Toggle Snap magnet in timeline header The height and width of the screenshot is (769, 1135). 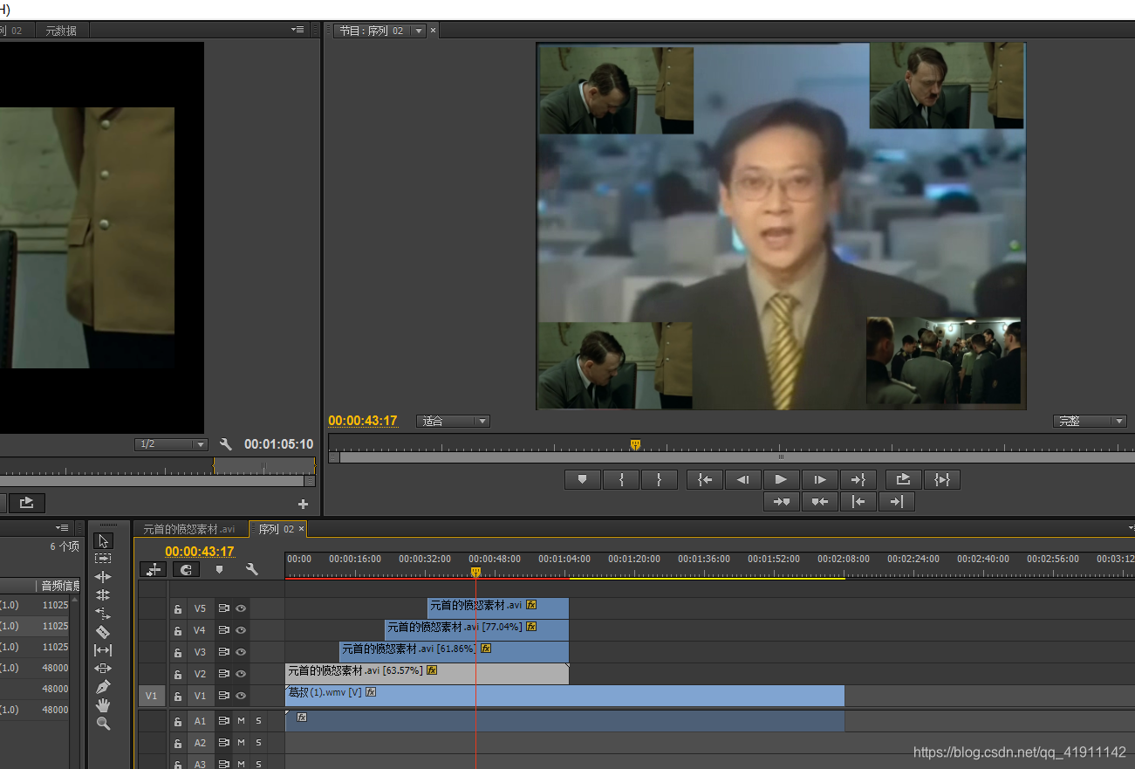pyautogui.click(x=186, y=569)
